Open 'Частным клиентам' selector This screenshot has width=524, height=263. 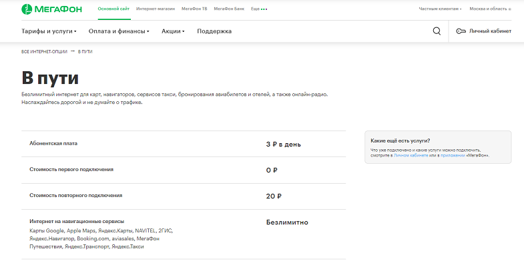440,9
